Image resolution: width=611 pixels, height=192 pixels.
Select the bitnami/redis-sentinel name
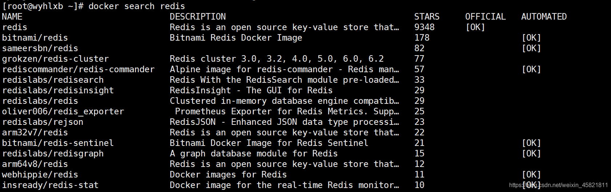click(x=58, y=143)
